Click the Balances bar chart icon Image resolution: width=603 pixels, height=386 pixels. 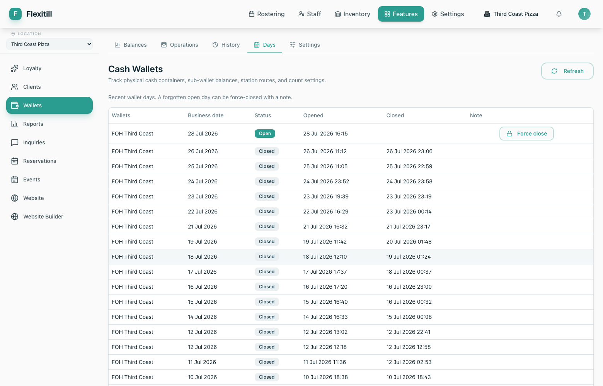point(118,45)
